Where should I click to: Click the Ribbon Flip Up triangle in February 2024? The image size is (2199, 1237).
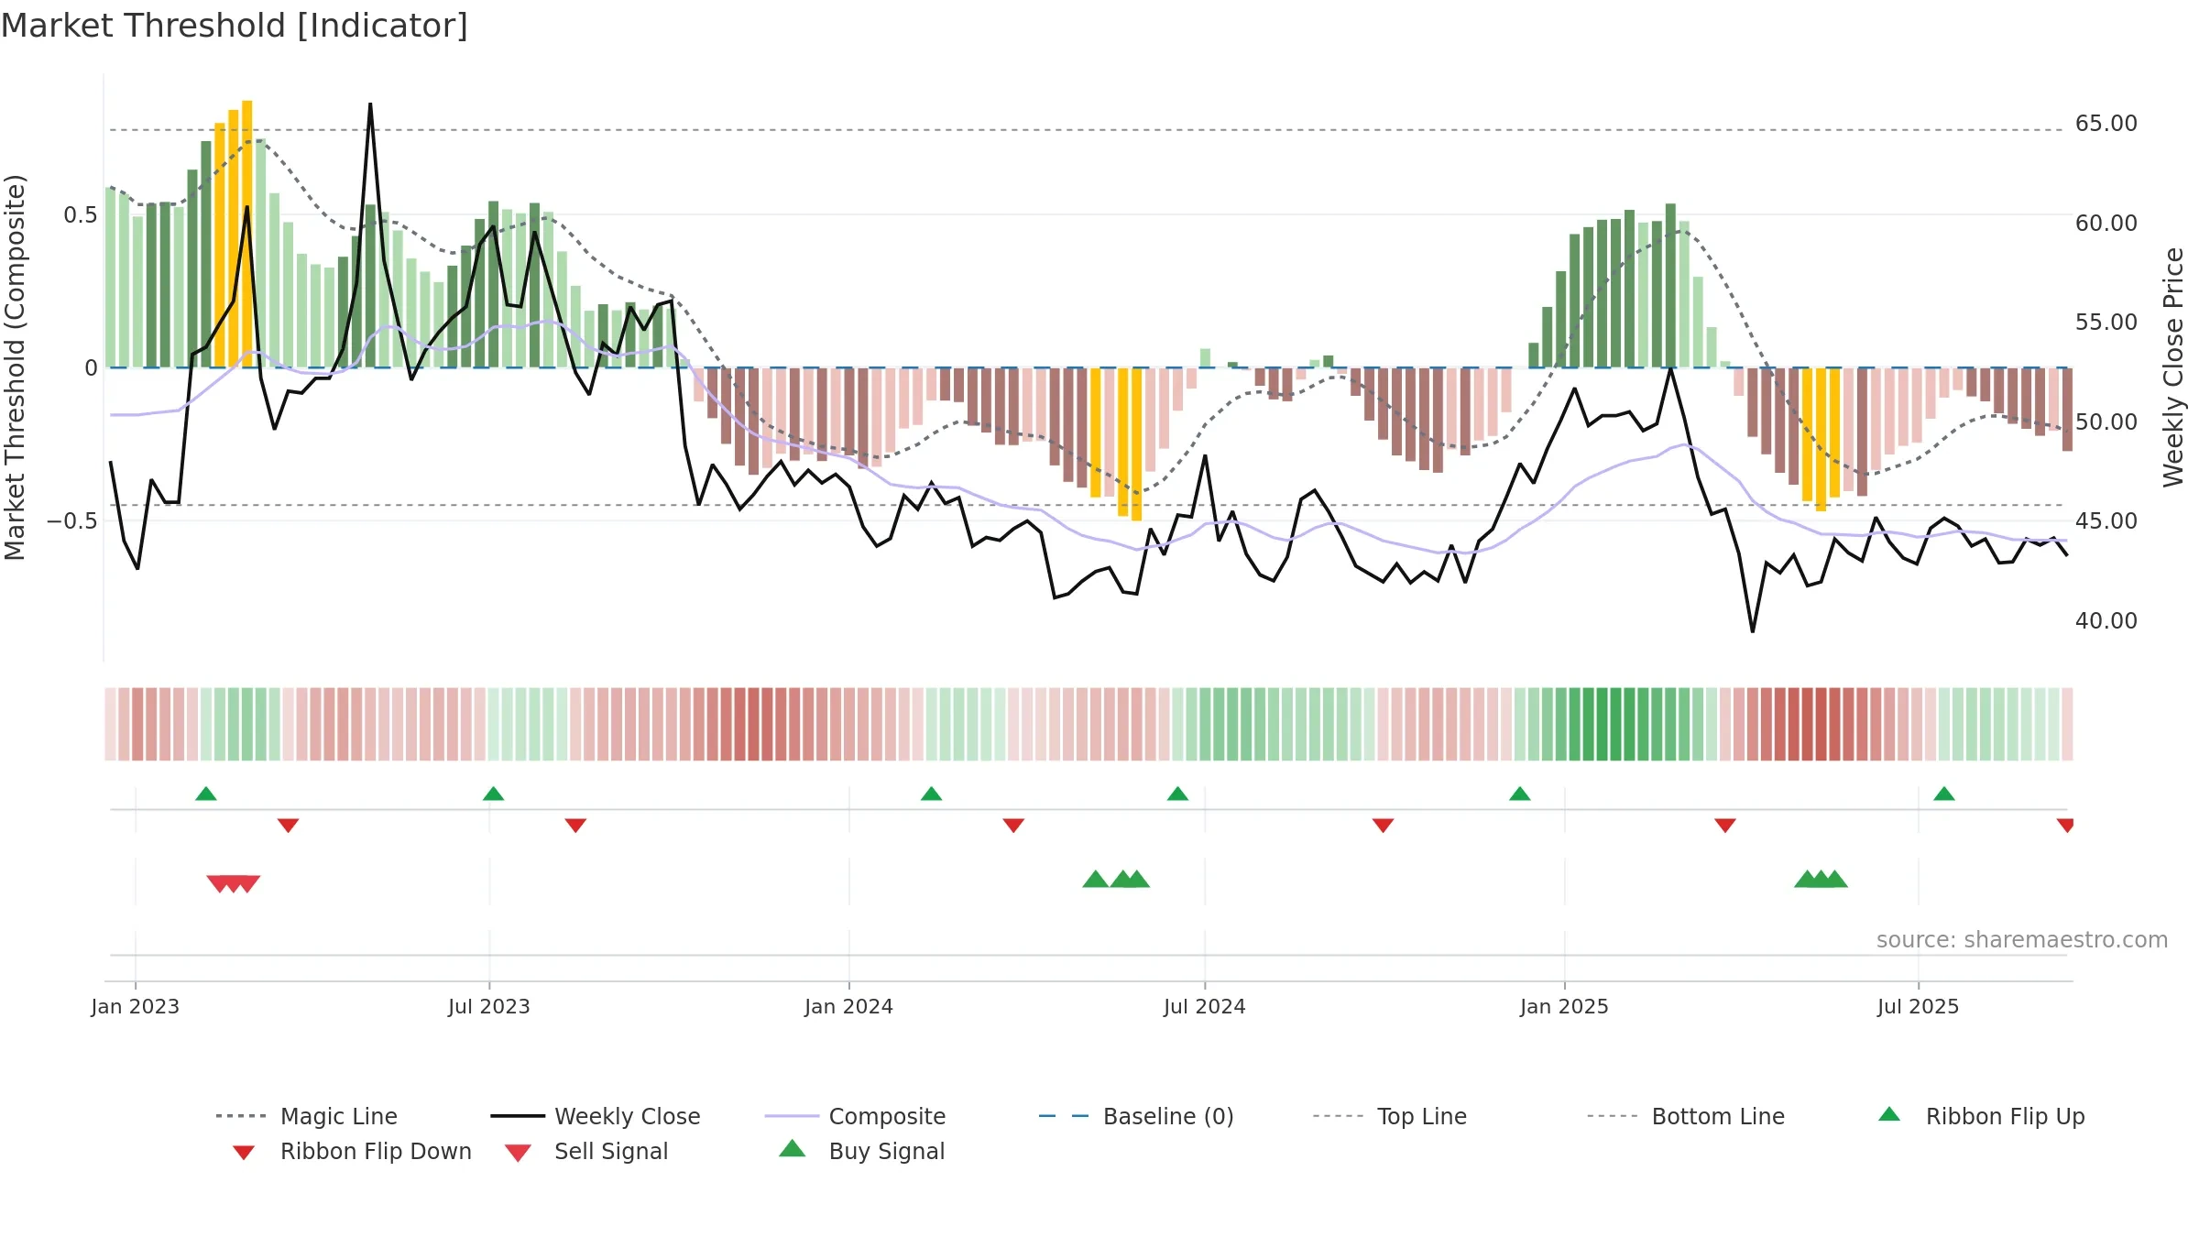[x=931, y=794]
